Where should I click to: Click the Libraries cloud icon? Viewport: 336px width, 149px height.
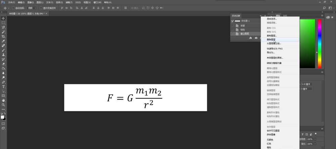pos(328,17)
